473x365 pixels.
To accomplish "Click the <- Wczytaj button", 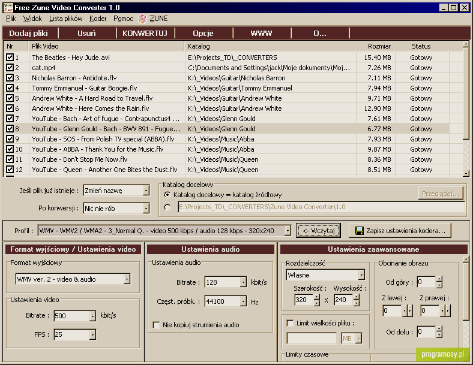I will (x=319, y=231).
